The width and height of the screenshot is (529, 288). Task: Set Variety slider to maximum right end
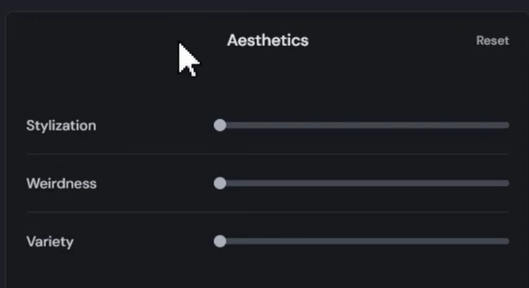click(508, 242)
